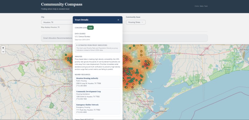This screenshot has width=249, height=120.
Task: Click the U.S. Census Bureau data source
Action: (82, 37)
